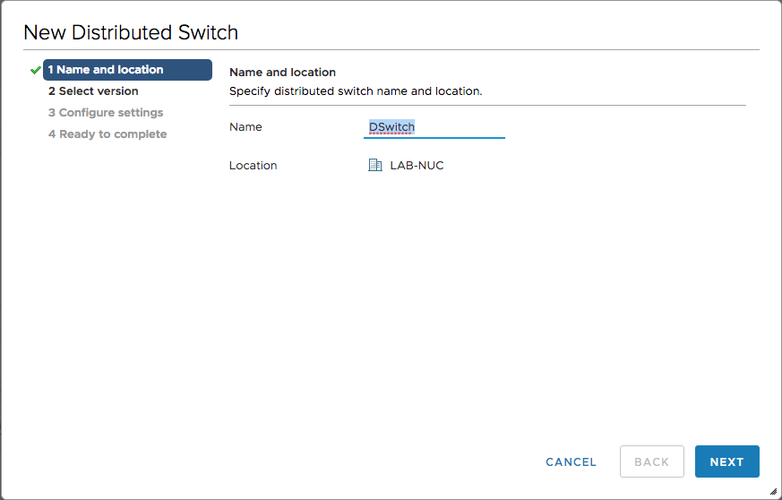This screenshot has height=500, width=782.
Task: Click the Name field label
Action: [245, 126]
